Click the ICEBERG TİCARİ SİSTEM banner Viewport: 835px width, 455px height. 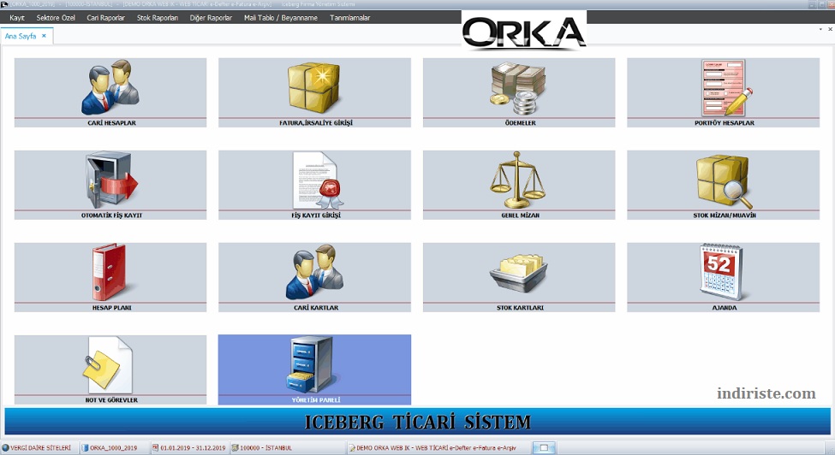pos(418,422)
